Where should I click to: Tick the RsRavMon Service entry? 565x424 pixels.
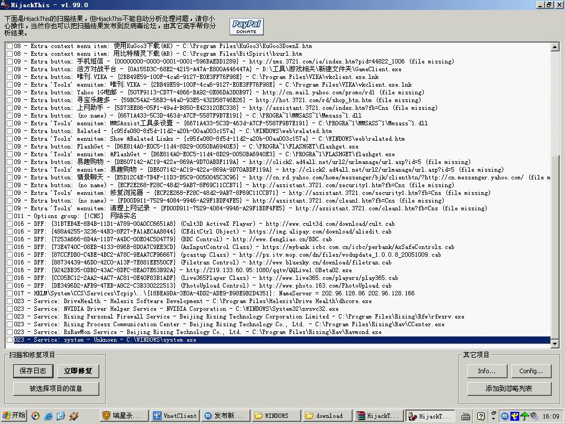(x=10, y=332)
